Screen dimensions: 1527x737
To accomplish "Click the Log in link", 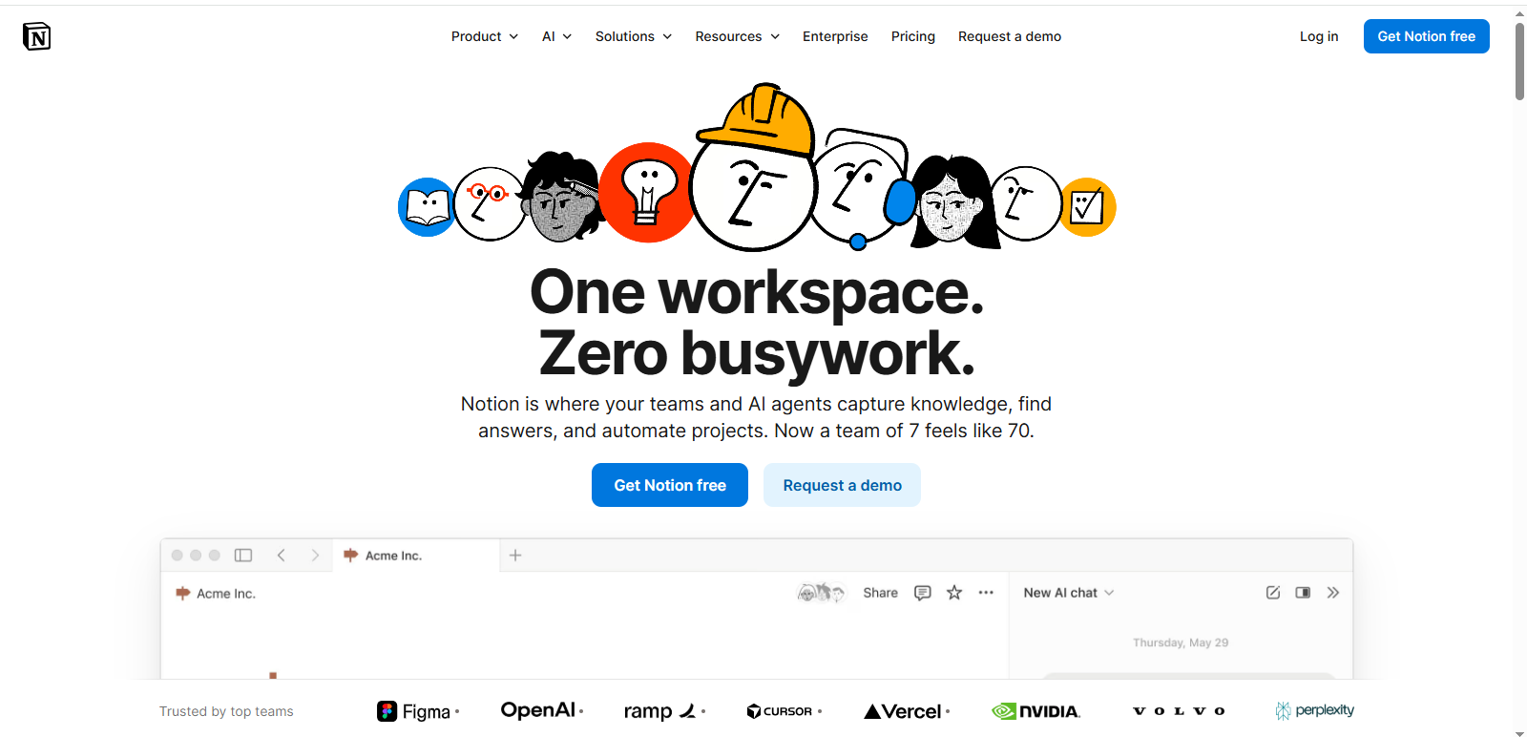I will pyautogui.click(x=1319, y=36).
